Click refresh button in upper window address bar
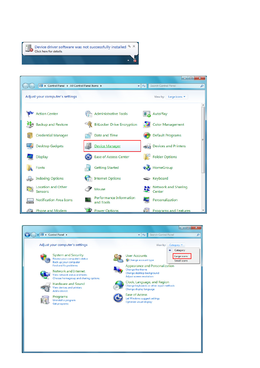 point(144,86)
